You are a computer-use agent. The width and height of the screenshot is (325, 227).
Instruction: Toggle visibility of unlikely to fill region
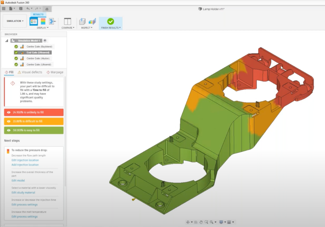[x=9, y=113]
